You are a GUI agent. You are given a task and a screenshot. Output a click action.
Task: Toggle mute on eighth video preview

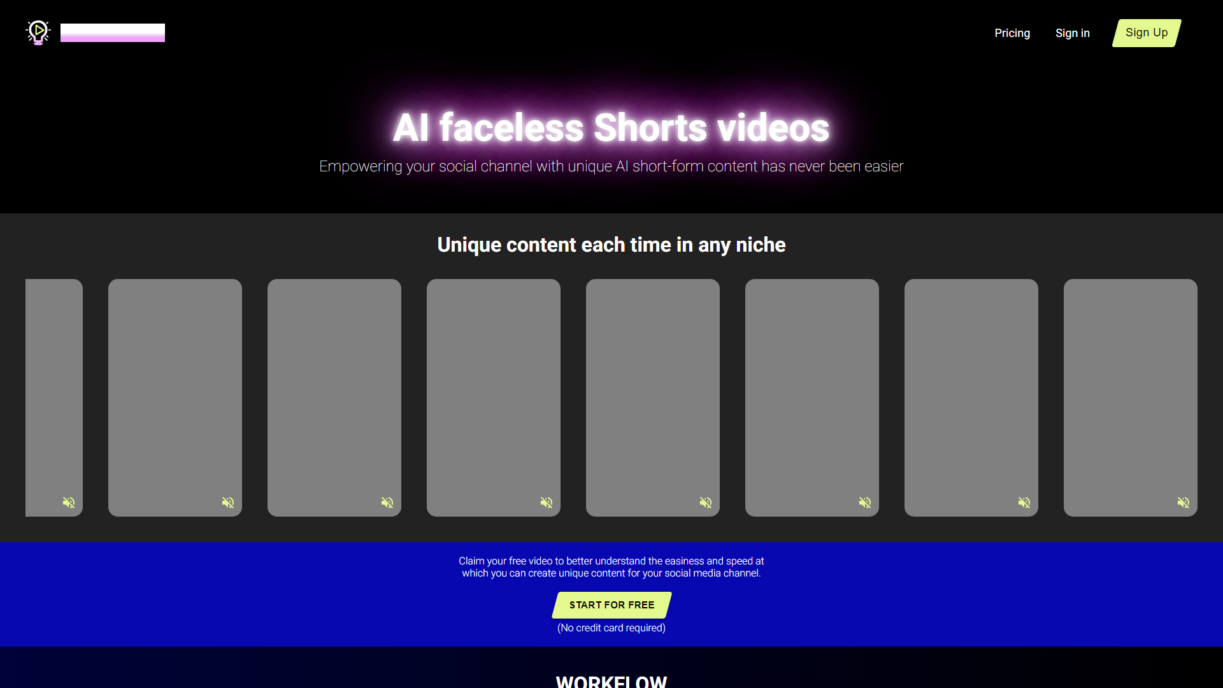(1184, 503)
